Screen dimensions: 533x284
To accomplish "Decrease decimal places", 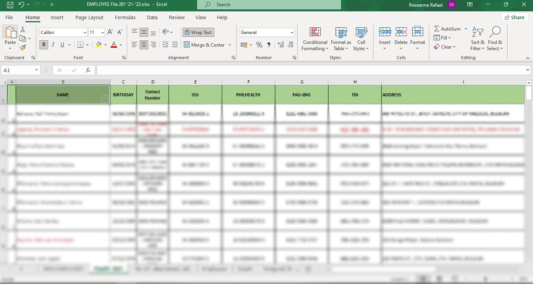I will [x=290, y=45].
